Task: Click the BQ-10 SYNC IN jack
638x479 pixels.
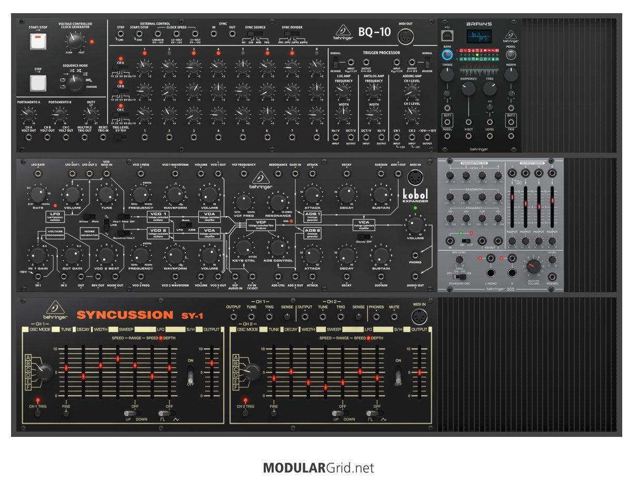Action: click(214, 34)
